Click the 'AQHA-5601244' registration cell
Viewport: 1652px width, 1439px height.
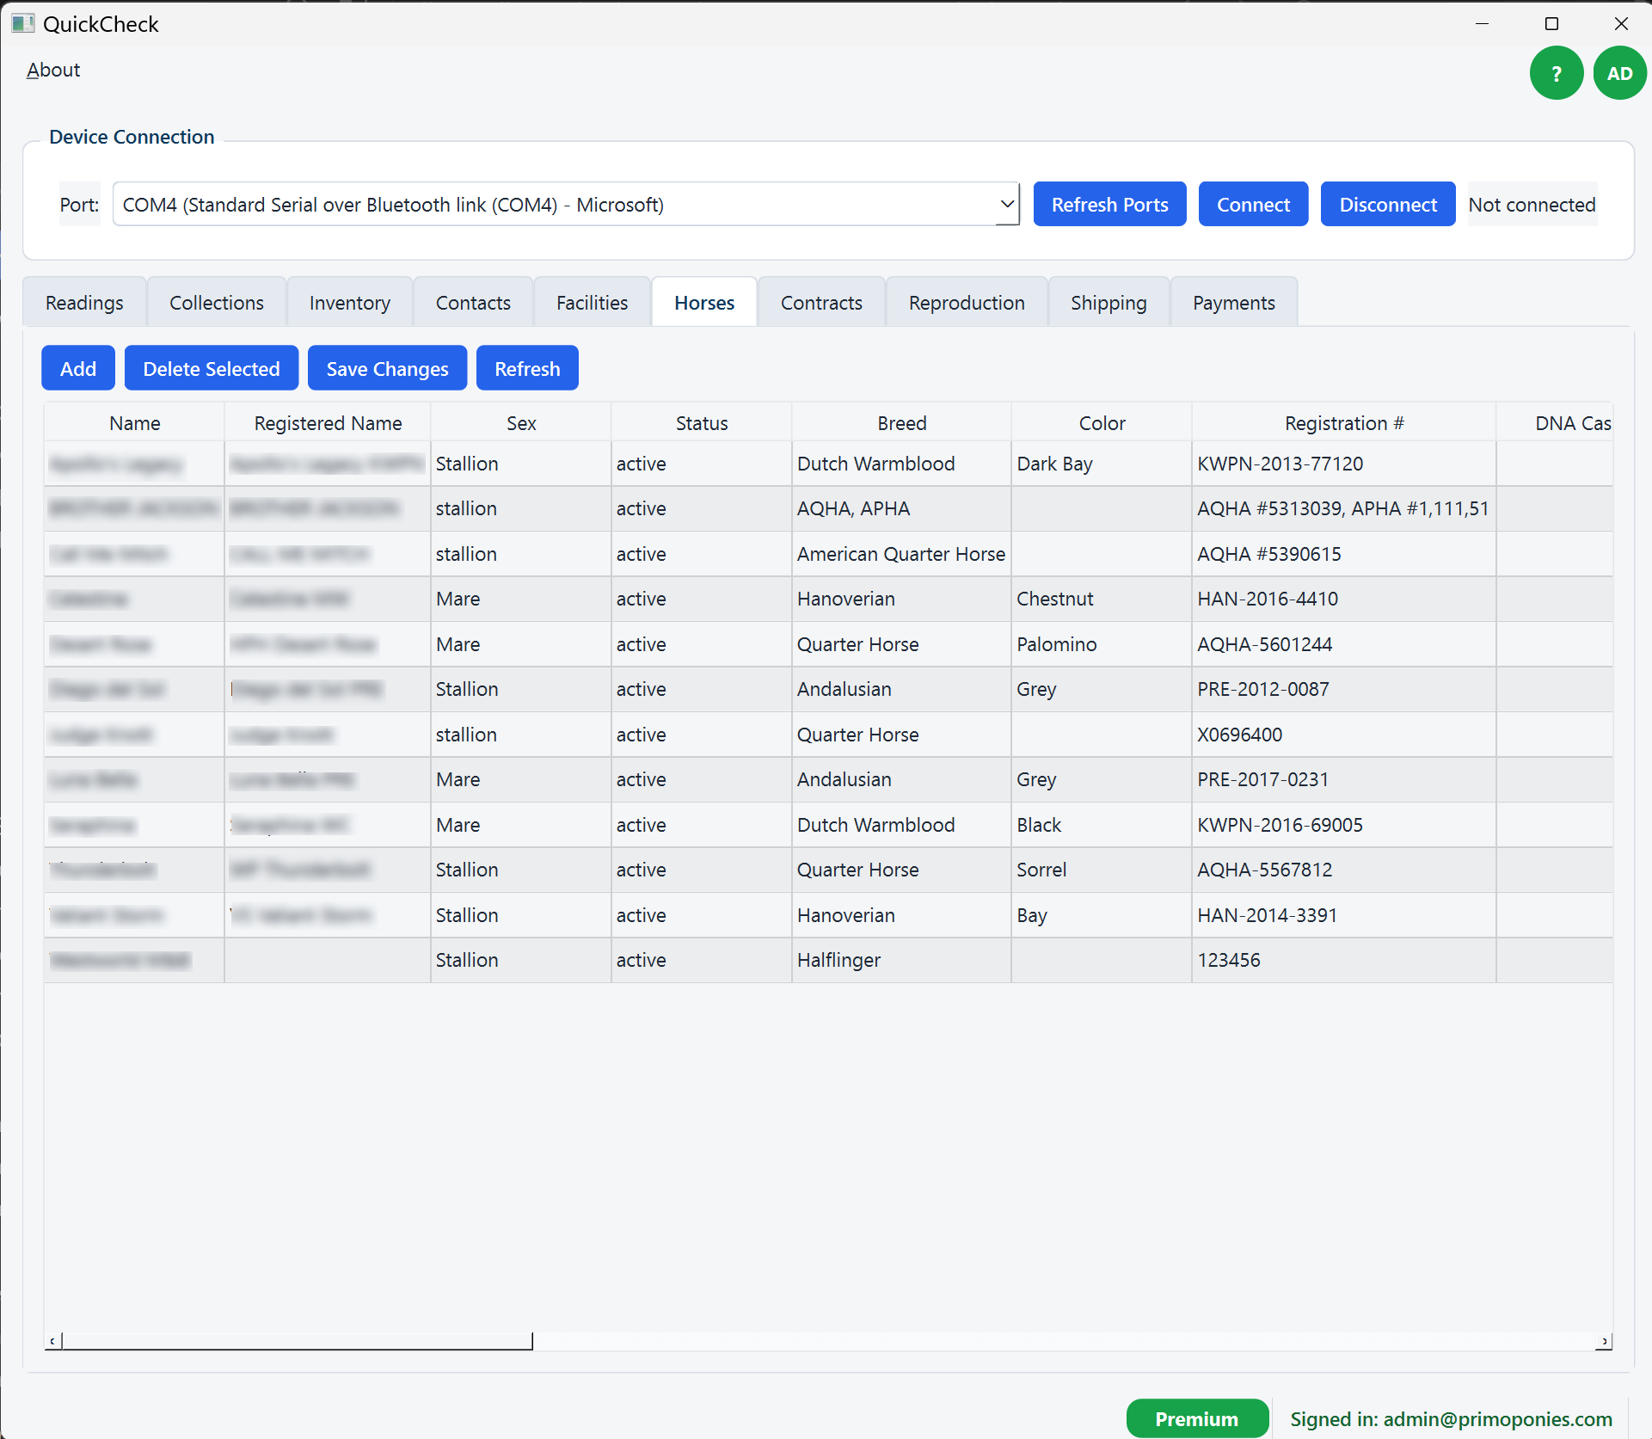click(x=1344, y=644)
